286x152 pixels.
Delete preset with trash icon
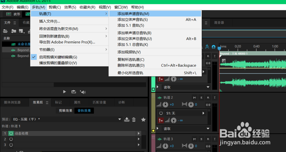pos(134,120)
